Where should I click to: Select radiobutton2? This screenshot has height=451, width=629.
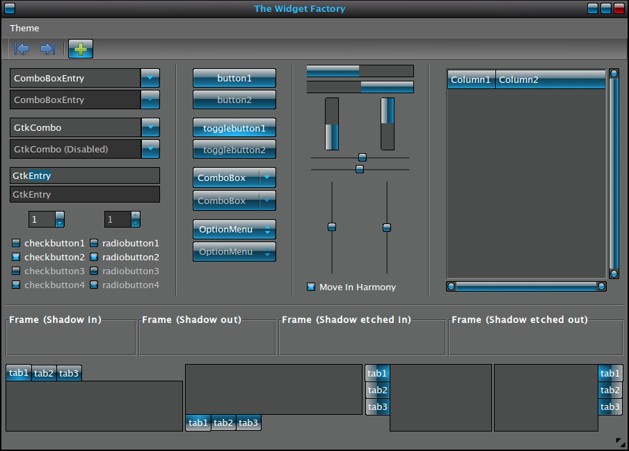coord(125,257)
